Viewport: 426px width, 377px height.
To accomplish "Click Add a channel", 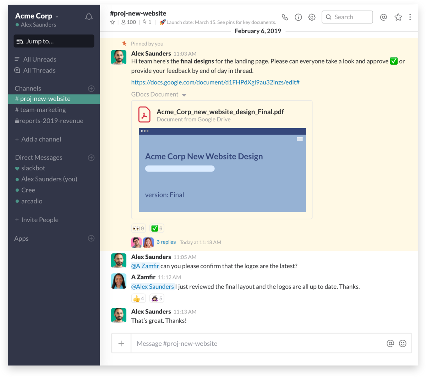I will tap(38, 139).
